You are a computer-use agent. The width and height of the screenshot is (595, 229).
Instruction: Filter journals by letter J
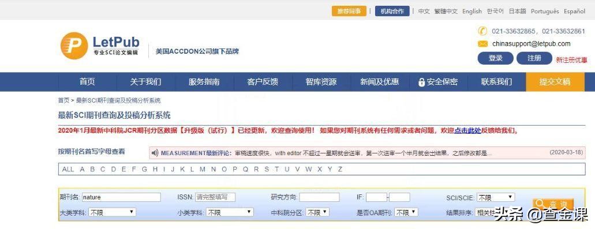tap(173, 169)
